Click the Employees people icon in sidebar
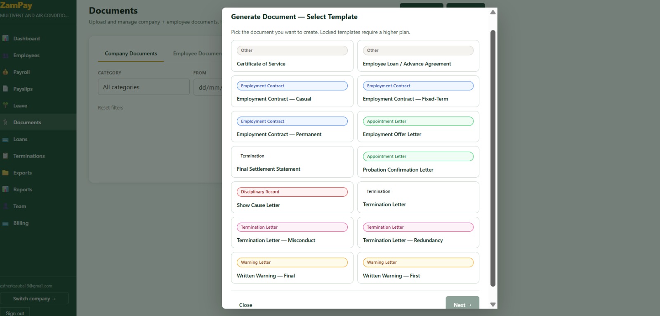The width and height of the screenshot is (660, 316). (x=5, y=55)
